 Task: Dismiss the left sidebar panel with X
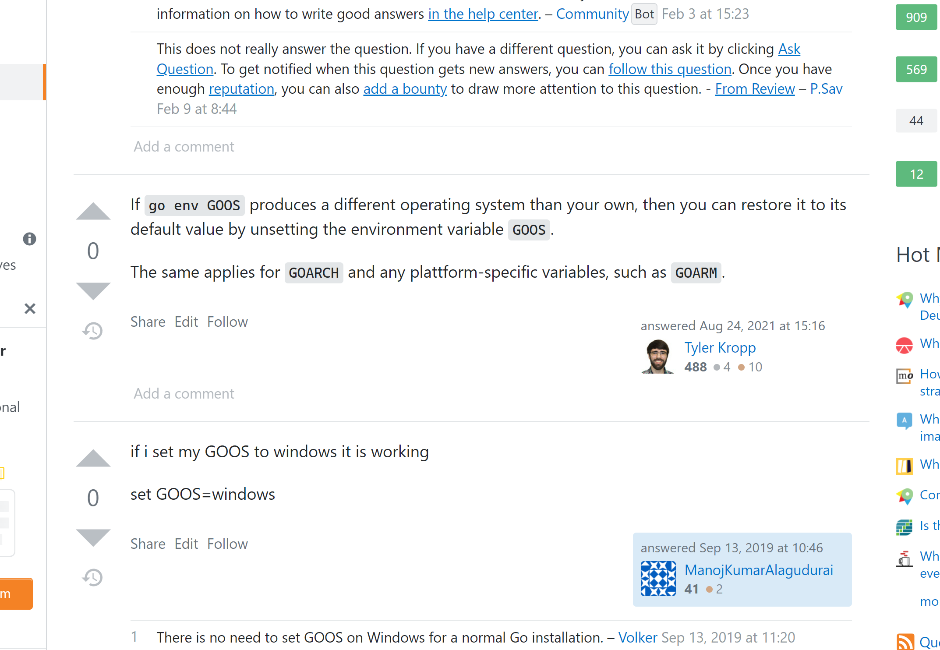point(30,309)
